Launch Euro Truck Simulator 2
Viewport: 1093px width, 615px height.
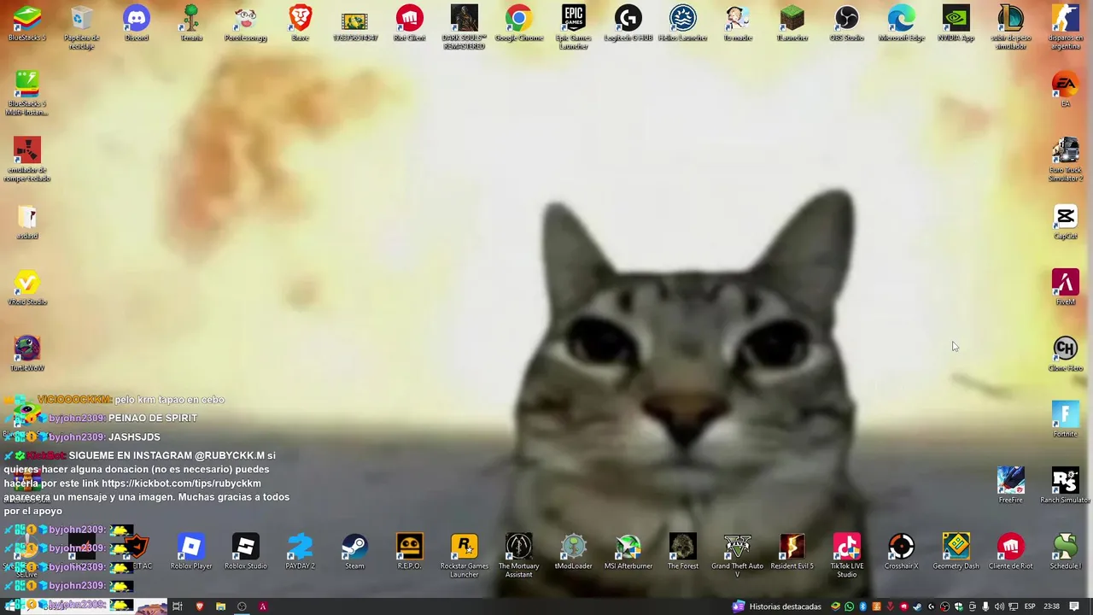1066,160
